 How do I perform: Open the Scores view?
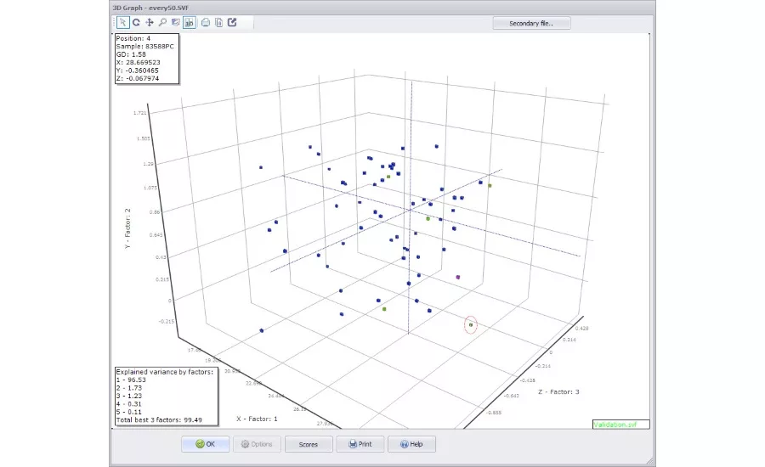click(x=309, y=444)
